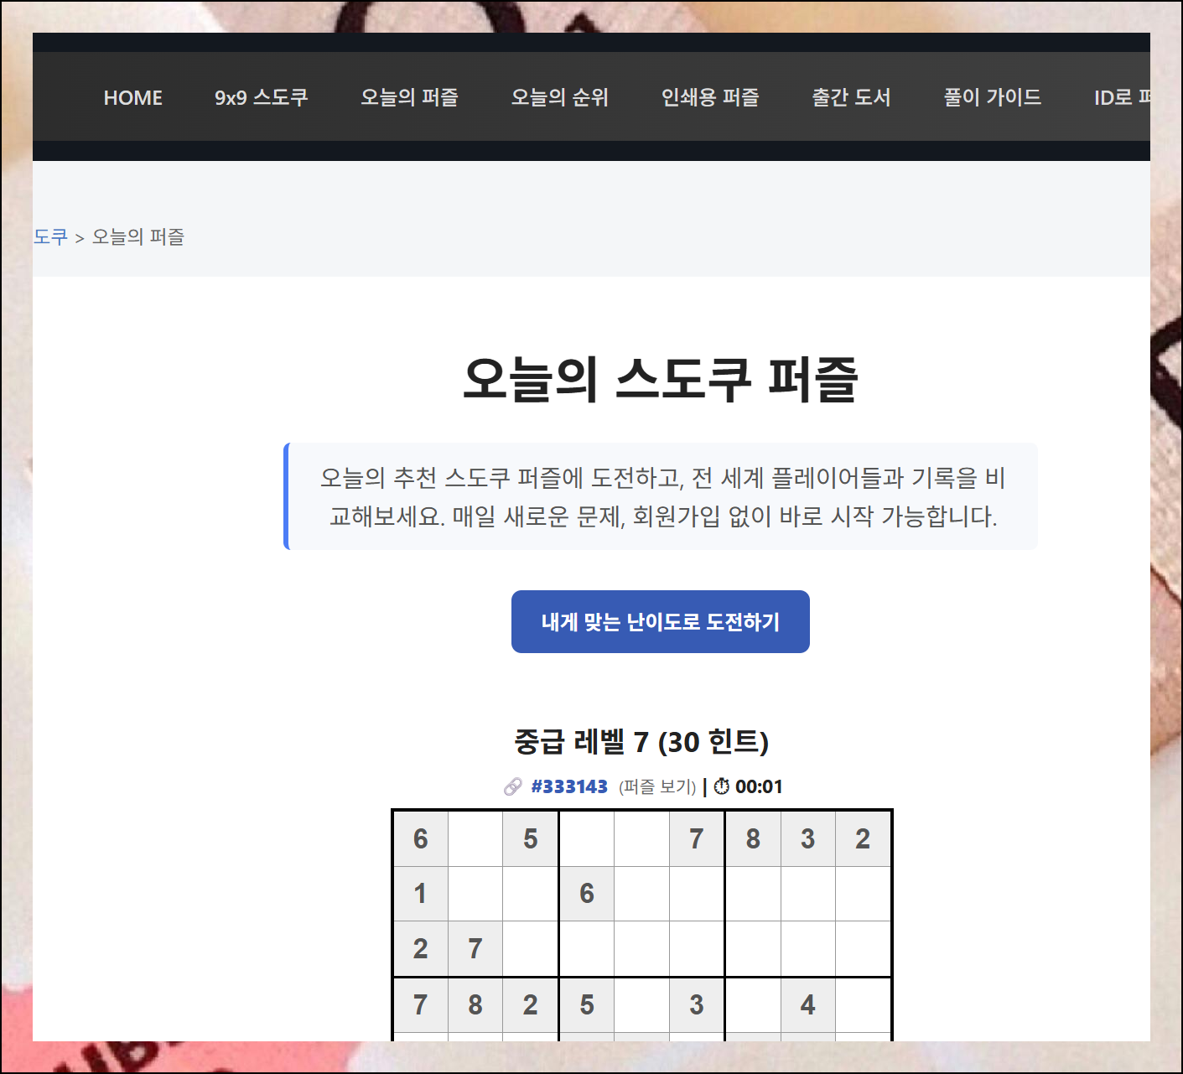Open the puzzle link #333143
Screen dimensions: 1183x1074
point(569,786)
